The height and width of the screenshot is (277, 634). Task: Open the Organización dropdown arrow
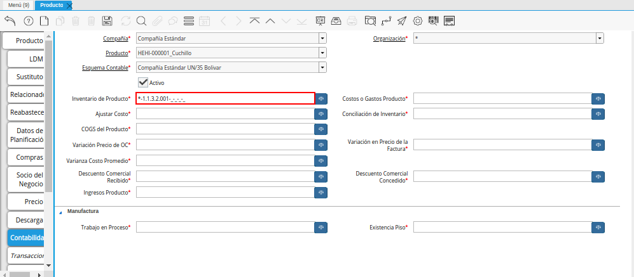point(599,38)
